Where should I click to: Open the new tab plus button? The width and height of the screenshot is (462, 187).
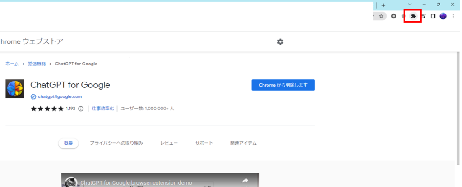coord(383,5)
